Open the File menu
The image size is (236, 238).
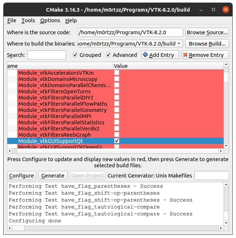coord(12,20)
